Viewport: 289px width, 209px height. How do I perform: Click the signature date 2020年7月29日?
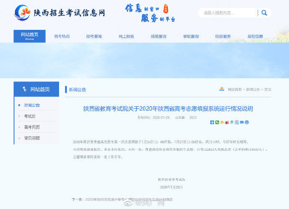[x=171, y=187]
